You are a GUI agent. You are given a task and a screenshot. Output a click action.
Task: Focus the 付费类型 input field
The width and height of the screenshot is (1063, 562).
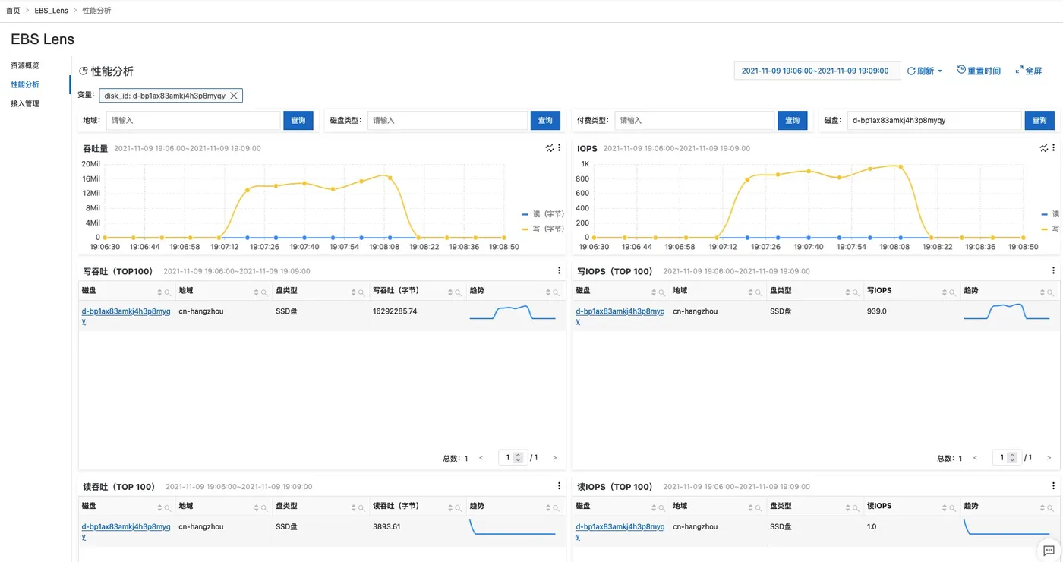695,120
